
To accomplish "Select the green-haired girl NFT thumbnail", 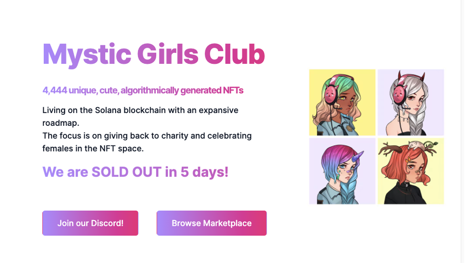I will [342, 102].
